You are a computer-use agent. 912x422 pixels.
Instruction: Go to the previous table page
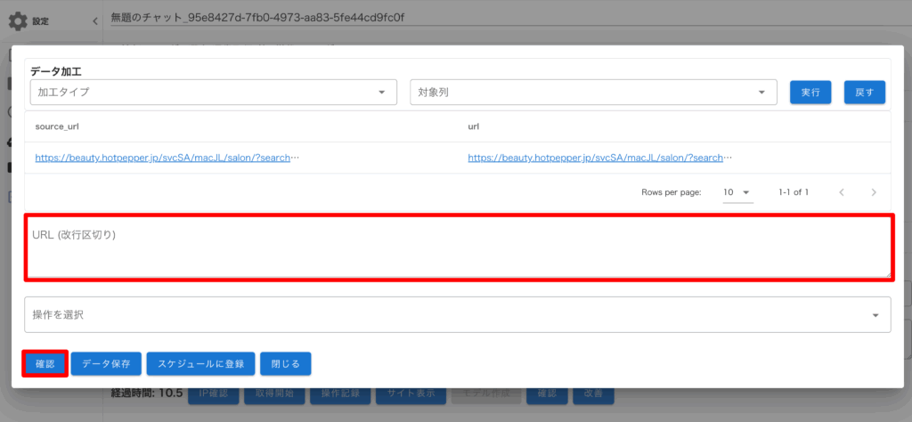(x=843, y=192)
